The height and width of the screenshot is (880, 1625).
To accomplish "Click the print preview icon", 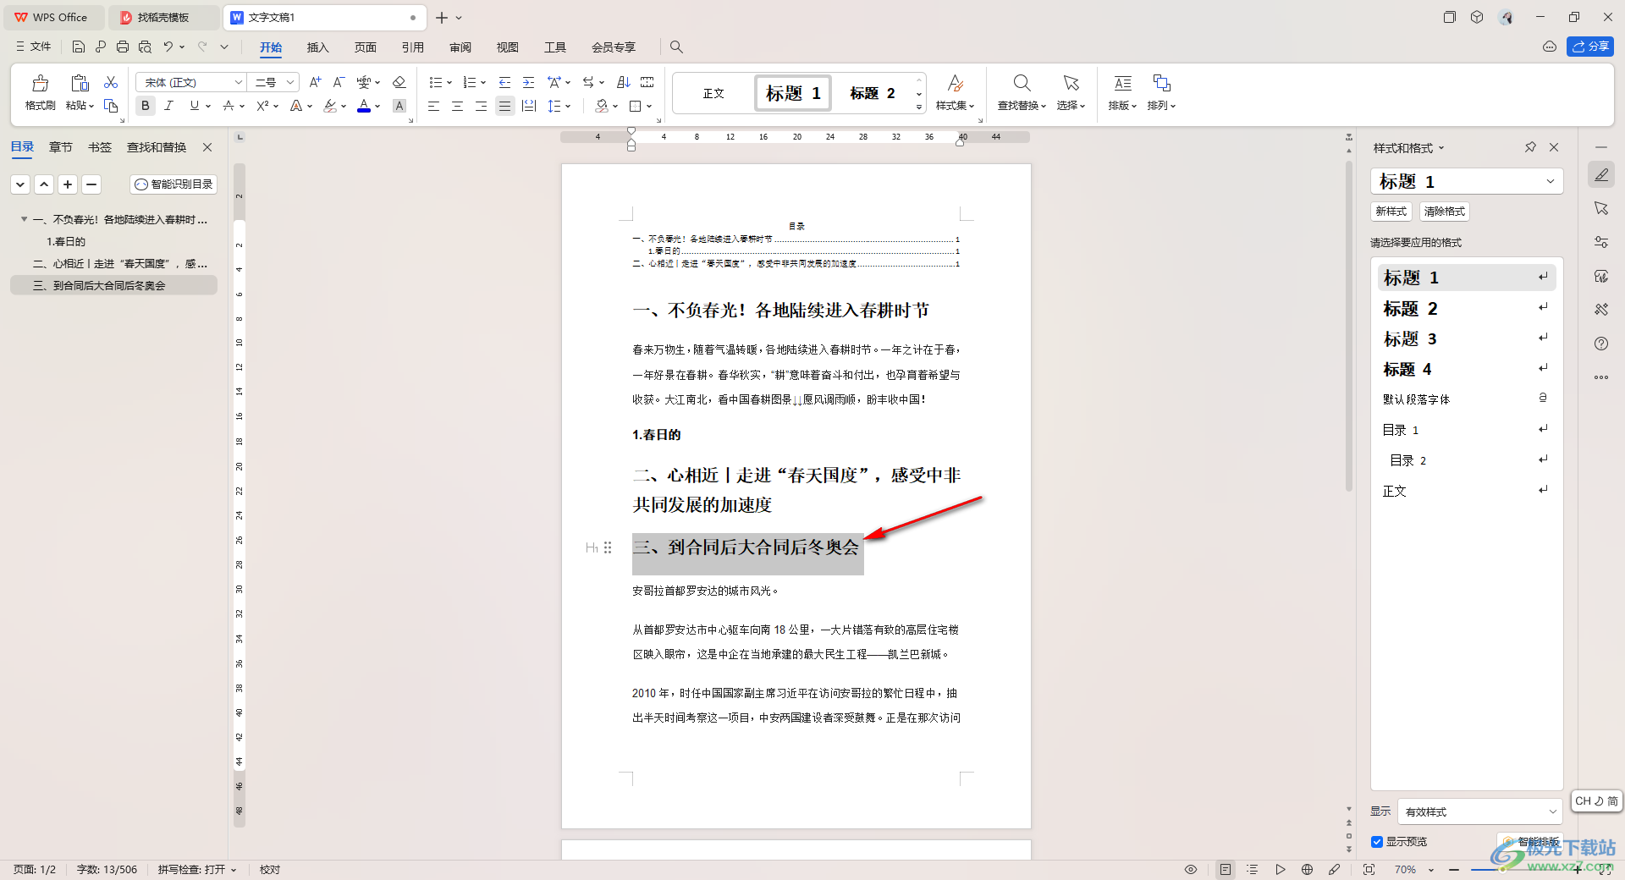I will point(145,47).
